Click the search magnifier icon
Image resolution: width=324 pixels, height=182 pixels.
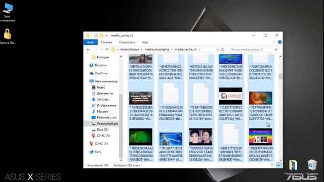[276, 50]
